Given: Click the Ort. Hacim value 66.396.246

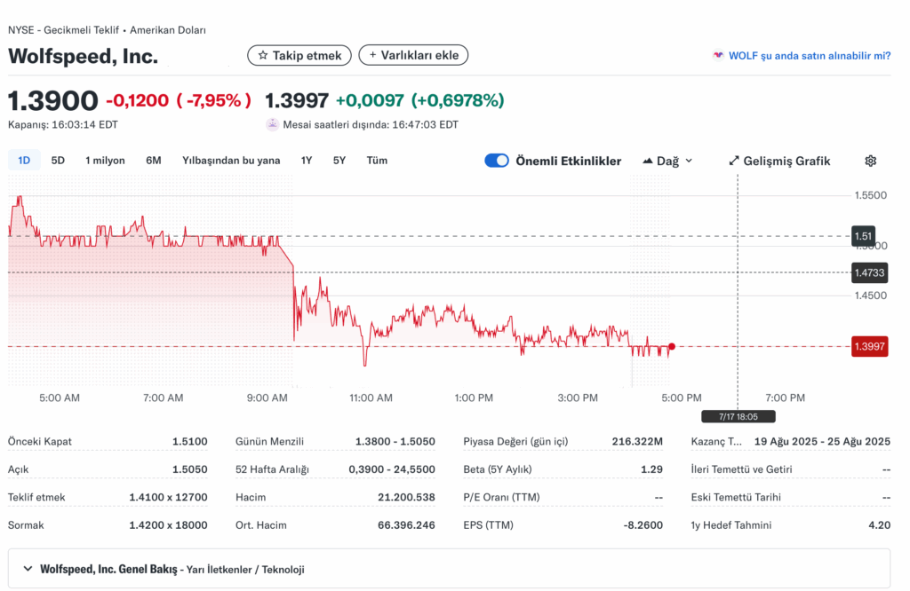Looking at the screenshot, I should click(406, 525).
